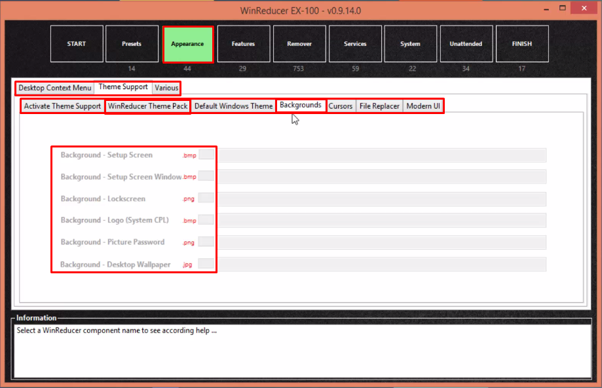Open Default Windows Theme tab
Image resolution: width=602 pixels, height=388 pixels.
[233, 106]
